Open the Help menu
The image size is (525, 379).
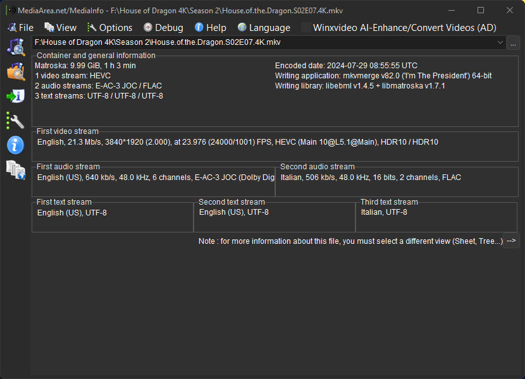coord(211,27)
